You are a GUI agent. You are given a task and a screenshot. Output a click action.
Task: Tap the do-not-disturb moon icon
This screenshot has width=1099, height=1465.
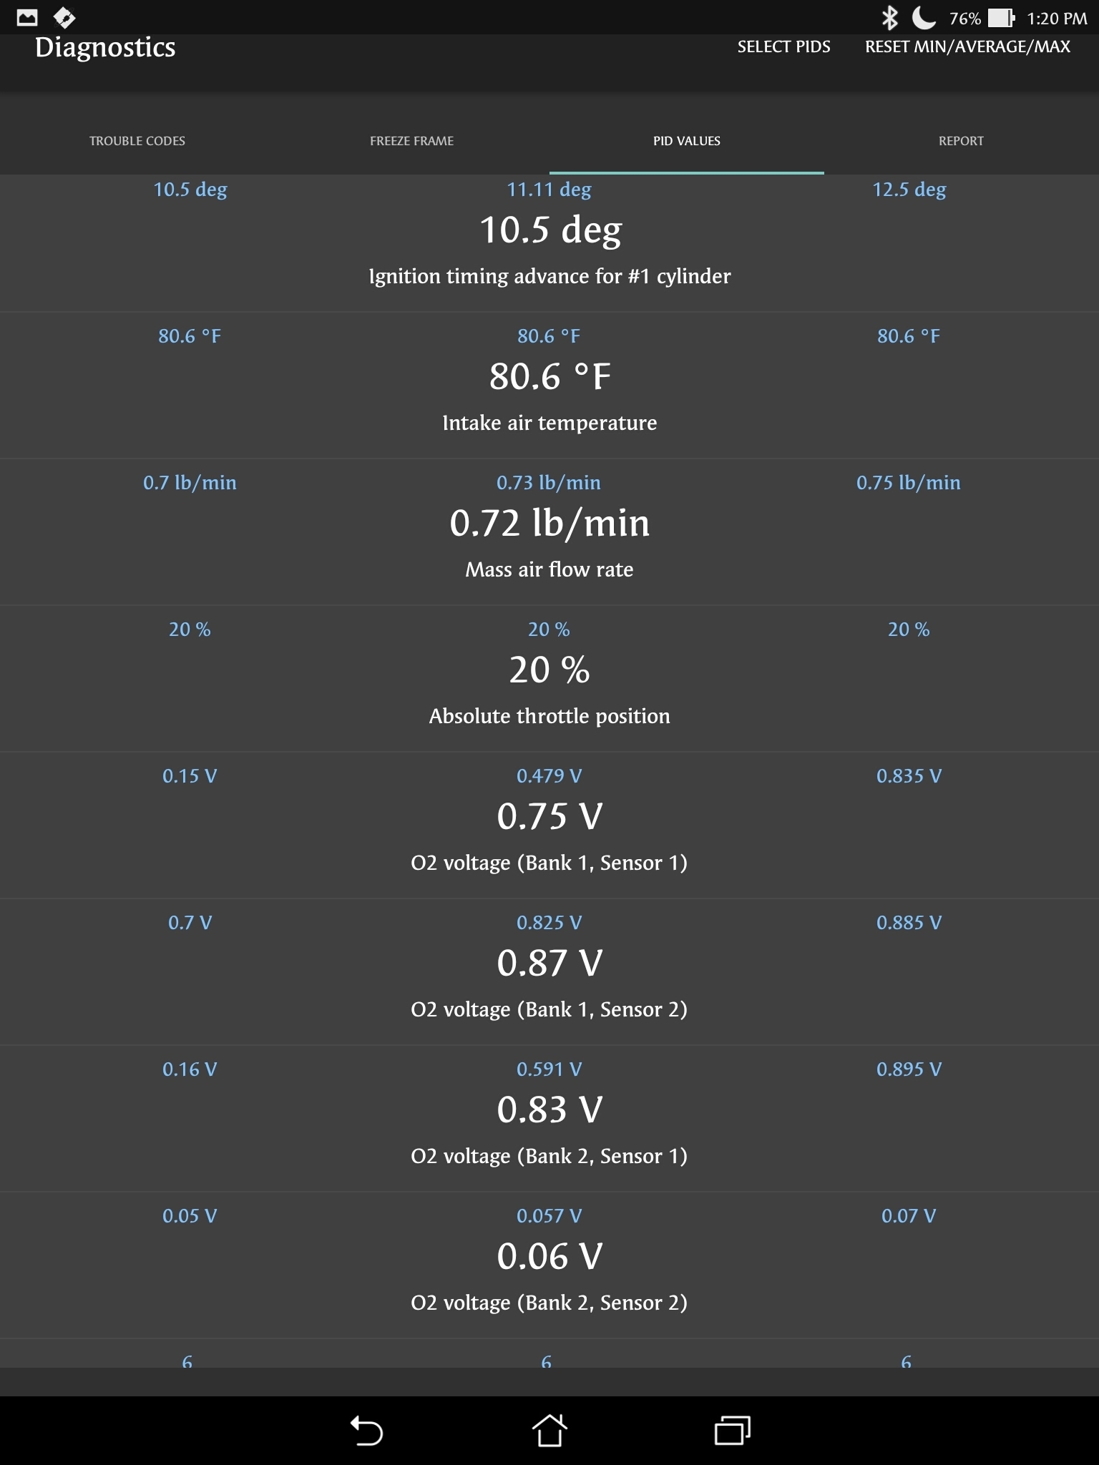pos(923,18)
